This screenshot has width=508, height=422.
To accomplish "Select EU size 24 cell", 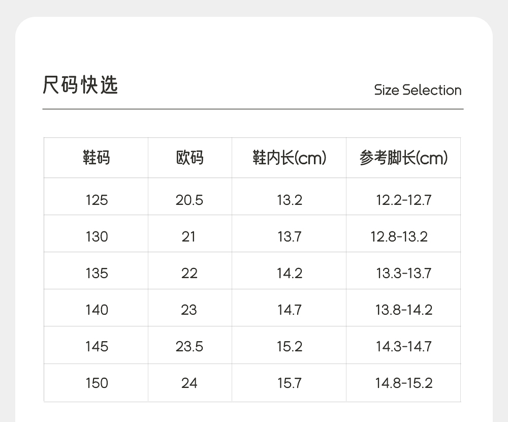I will [189, 383].
